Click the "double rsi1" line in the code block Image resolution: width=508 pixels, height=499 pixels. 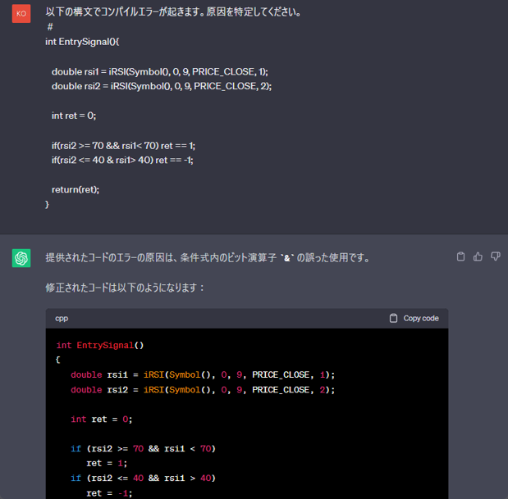(203, 374)
